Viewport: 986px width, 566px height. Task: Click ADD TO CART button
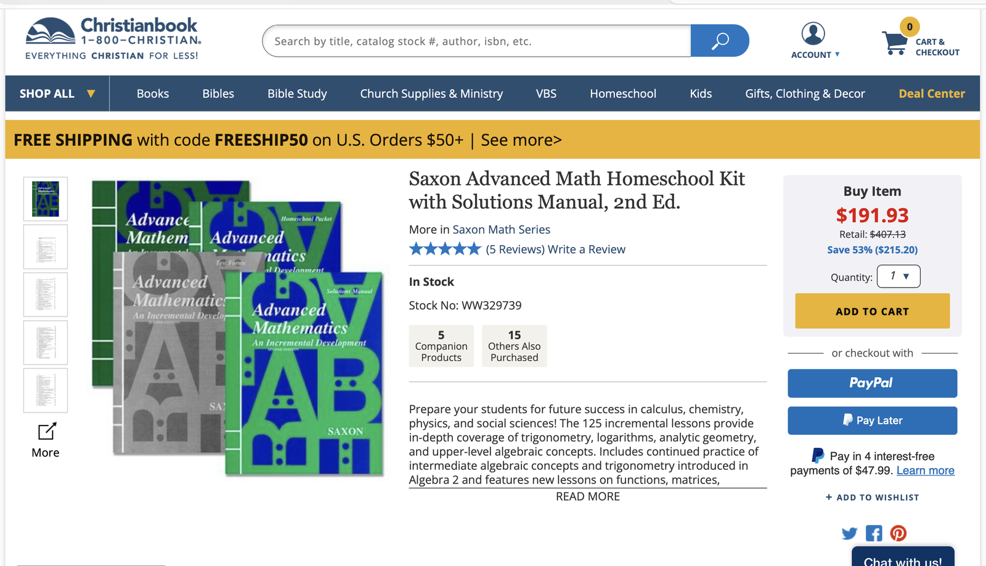(872, 311)
